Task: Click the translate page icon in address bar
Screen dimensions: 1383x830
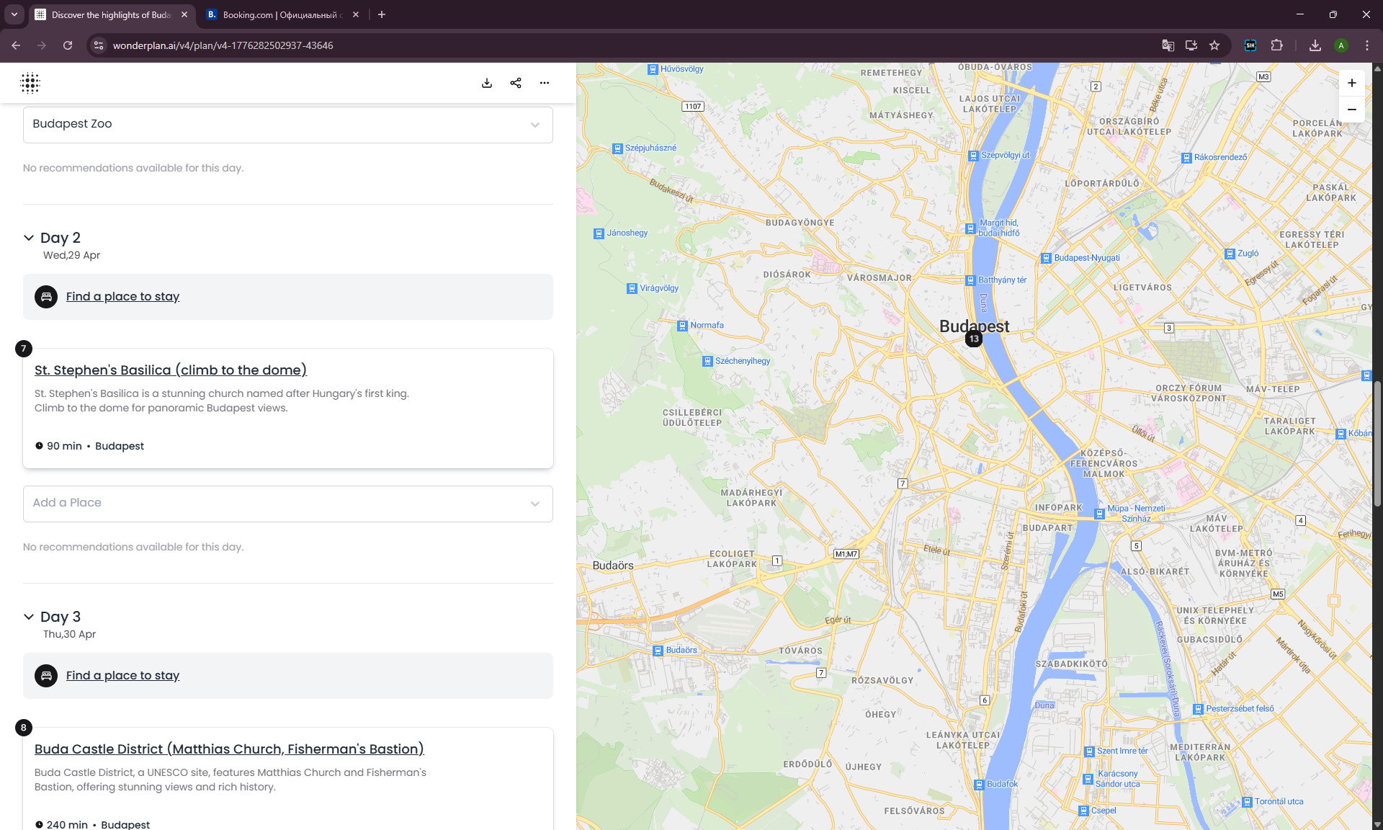Action: tap(1168, 45)
